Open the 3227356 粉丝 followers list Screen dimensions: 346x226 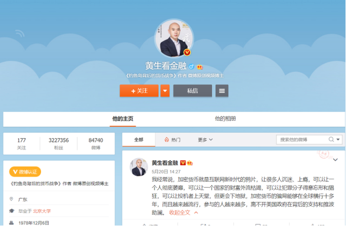coord(58,143)
